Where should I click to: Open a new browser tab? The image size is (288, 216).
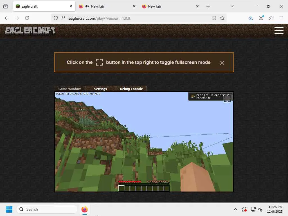click(x=208, y=6)
